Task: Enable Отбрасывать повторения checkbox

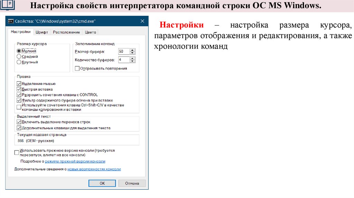Action: coord(77,68)
